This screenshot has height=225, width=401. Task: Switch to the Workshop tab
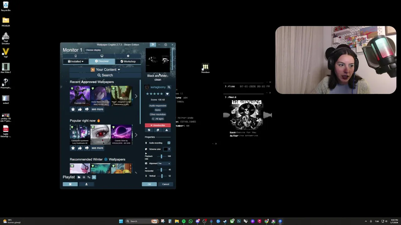[128, 61]
